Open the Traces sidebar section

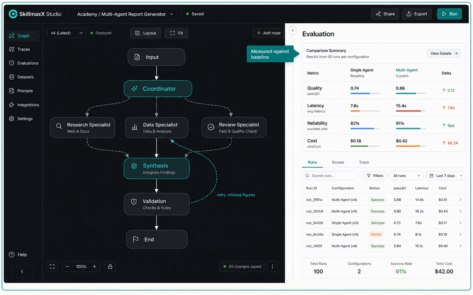click(20, 49)
